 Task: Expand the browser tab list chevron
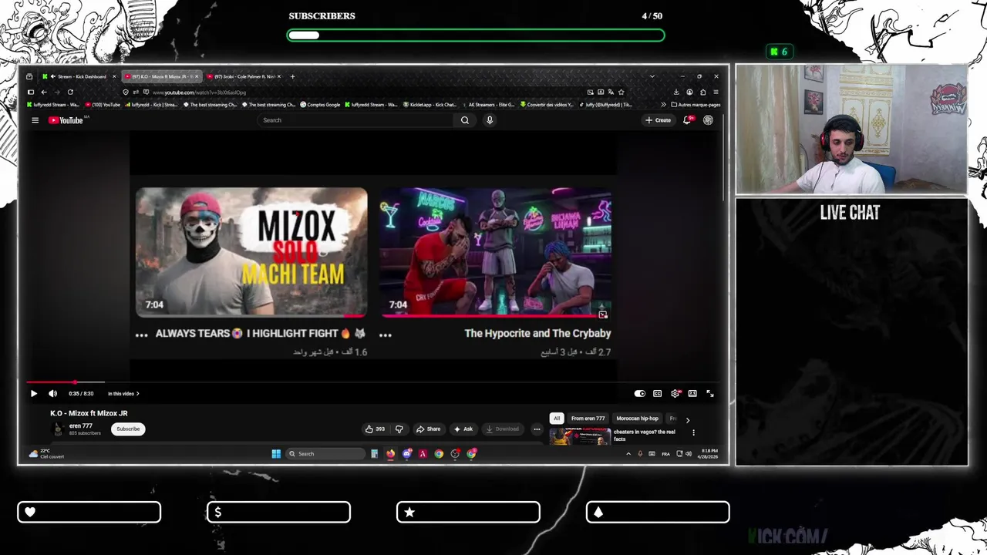(652, 76)
